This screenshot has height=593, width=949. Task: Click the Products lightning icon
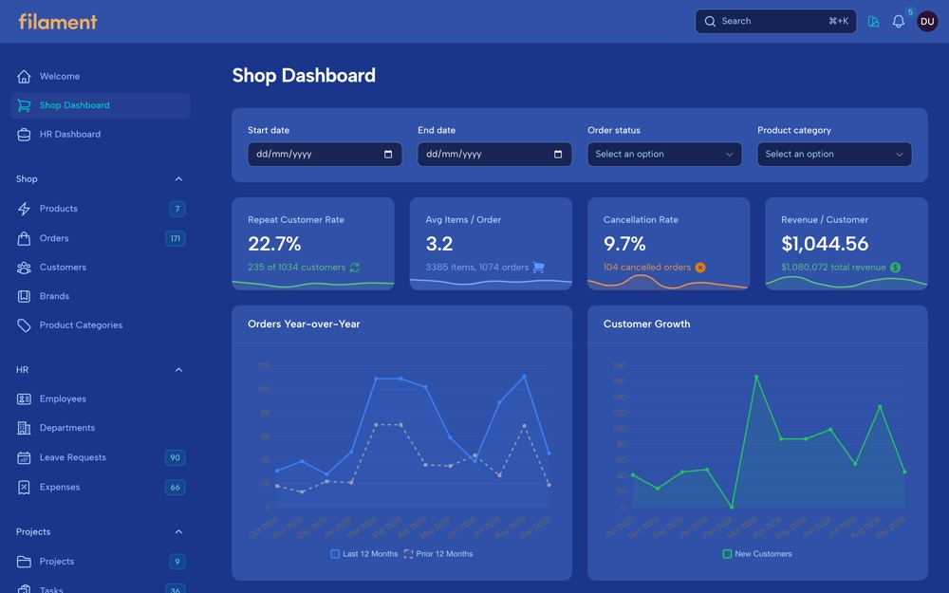tap(24, 209)
